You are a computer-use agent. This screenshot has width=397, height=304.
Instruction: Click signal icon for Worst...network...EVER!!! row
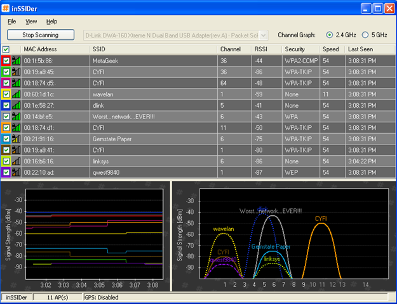[x=17, y=117]
